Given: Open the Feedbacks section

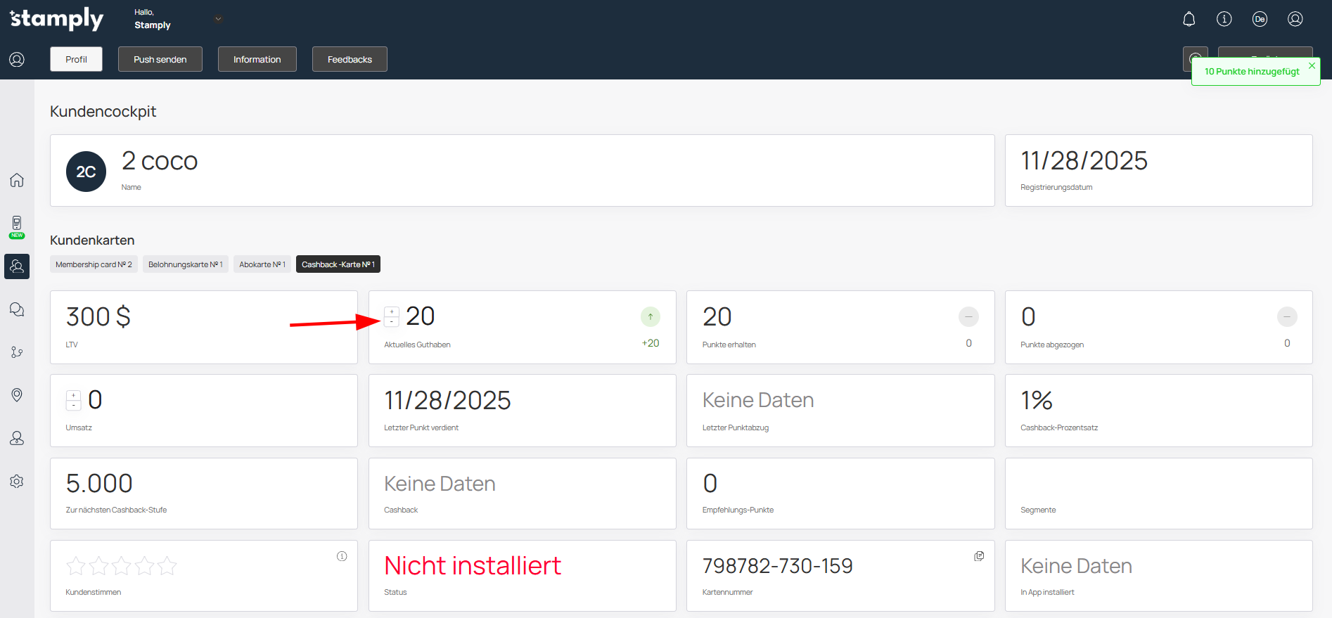Looking at the screenshot, I should pyautogui.click(x=350, y=59).
